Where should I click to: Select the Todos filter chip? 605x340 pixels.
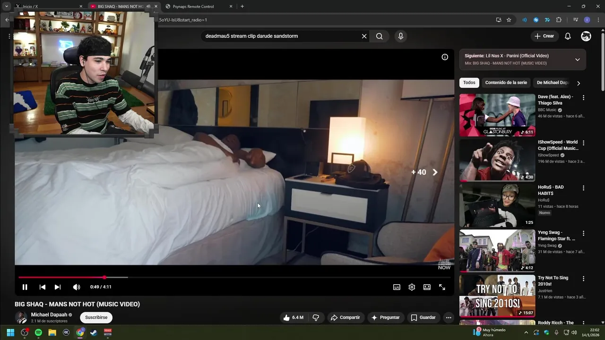point(469,83)
